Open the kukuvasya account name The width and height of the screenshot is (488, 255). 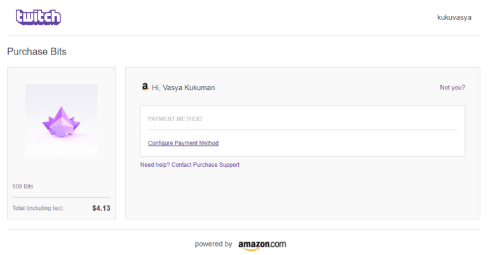coord(454,17)
